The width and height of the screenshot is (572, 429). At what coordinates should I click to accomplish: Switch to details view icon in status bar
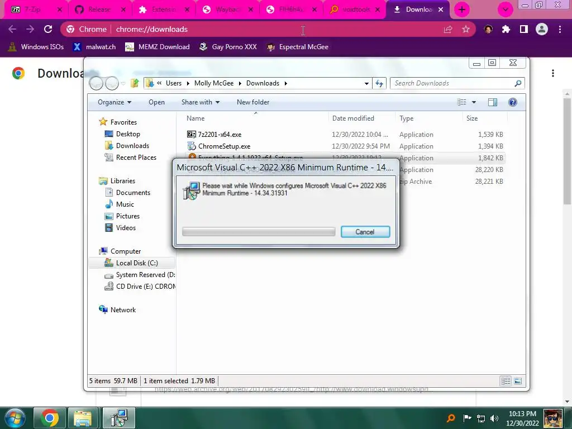pyautogui.click(x=506, y=381)
